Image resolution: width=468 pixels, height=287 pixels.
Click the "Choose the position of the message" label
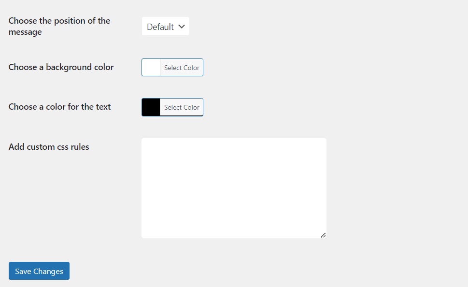tap(59, 27)
